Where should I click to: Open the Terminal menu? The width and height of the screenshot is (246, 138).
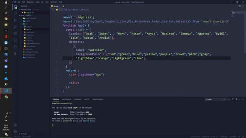tap(53, 2)
